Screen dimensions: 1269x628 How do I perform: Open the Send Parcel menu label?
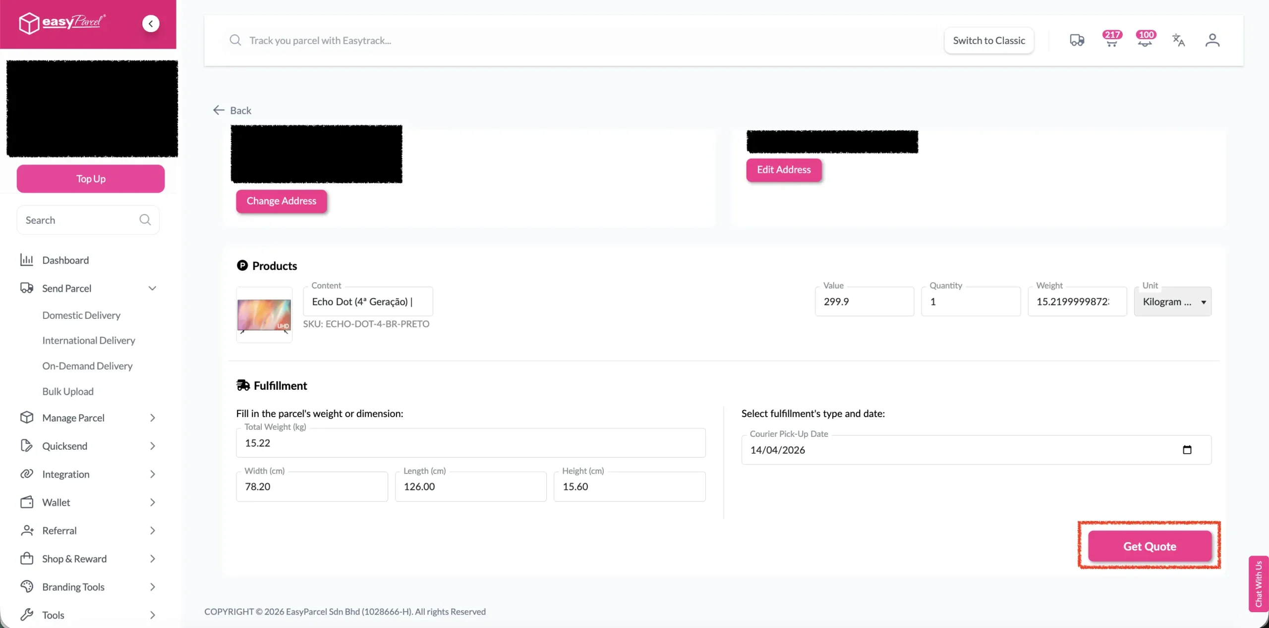67,288
